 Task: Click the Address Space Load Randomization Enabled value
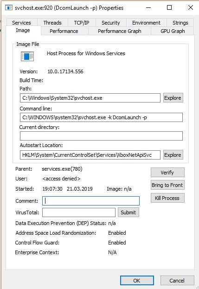point(117,233)
